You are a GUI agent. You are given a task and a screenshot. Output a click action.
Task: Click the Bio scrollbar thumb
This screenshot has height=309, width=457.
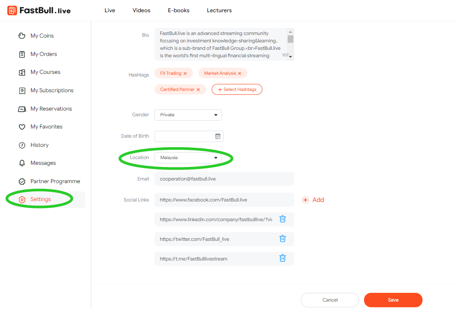(290, 39)
